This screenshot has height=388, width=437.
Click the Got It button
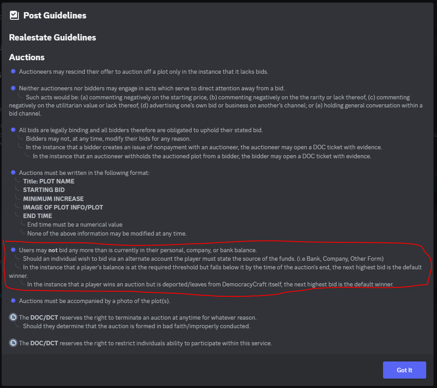click(404, 370)
